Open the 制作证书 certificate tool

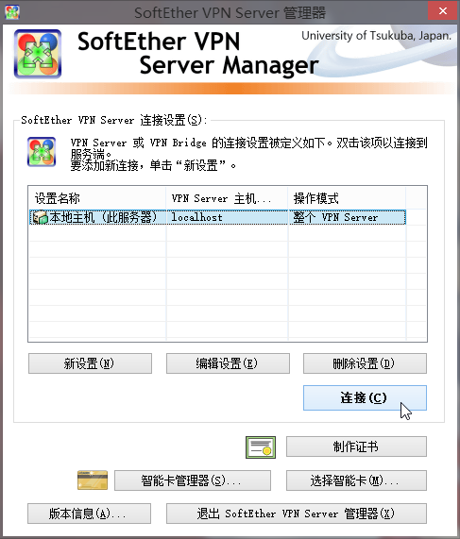(x=356, y=446)
